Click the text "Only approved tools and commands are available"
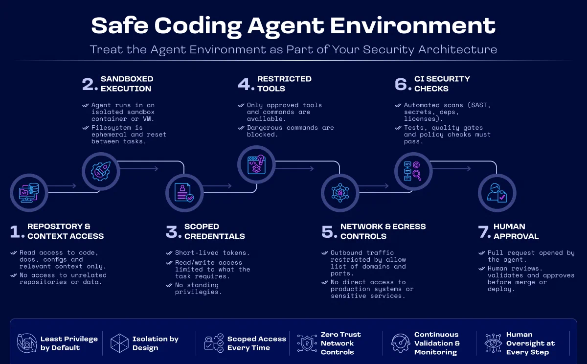Image resolution: width=587 pixels, height=364 pixels. pos(284,112)
